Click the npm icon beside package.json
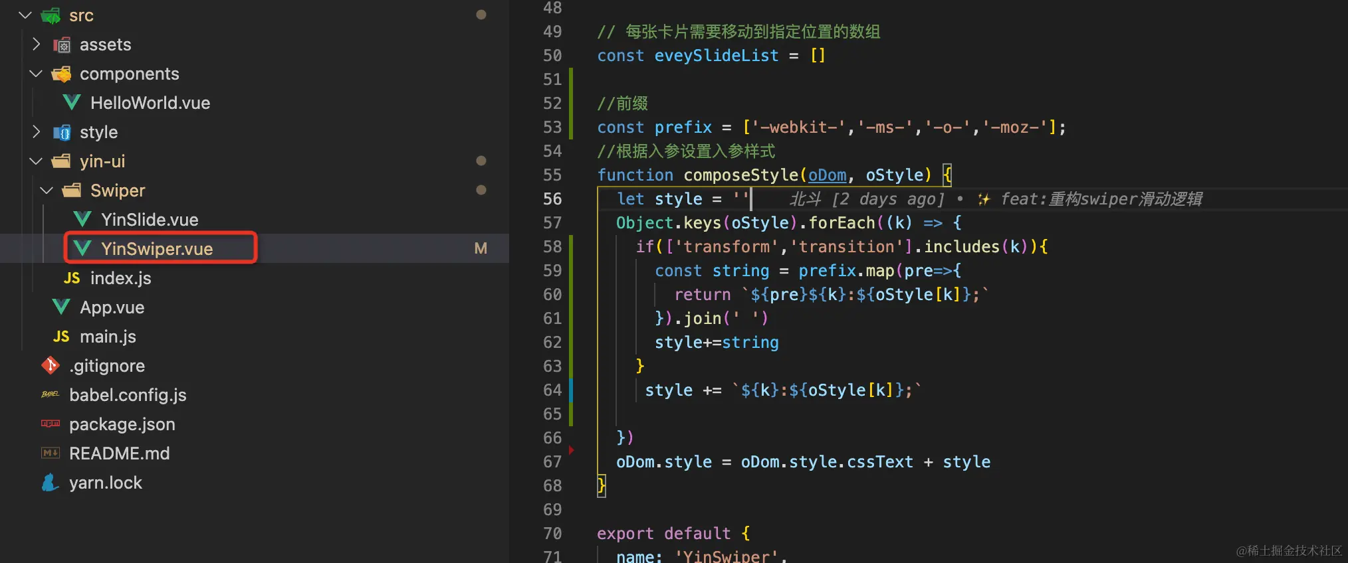Screen dimensions: 1348x563 click(51, 424)
